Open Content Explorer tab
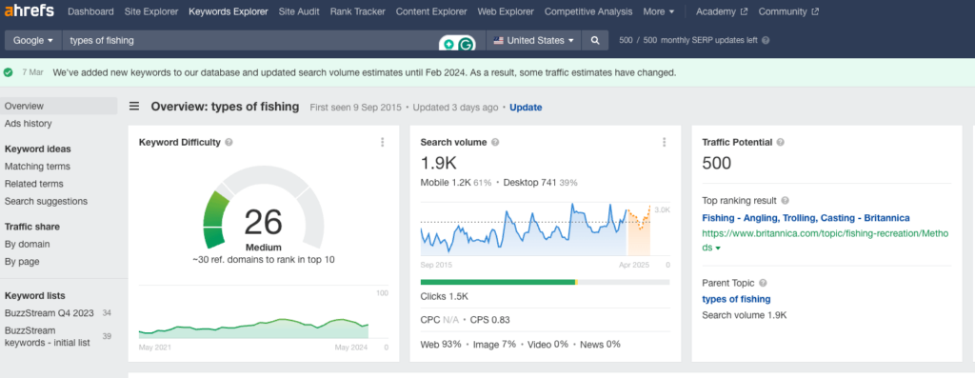This screenshot has width=975, height=378. [x=431, y=11]
